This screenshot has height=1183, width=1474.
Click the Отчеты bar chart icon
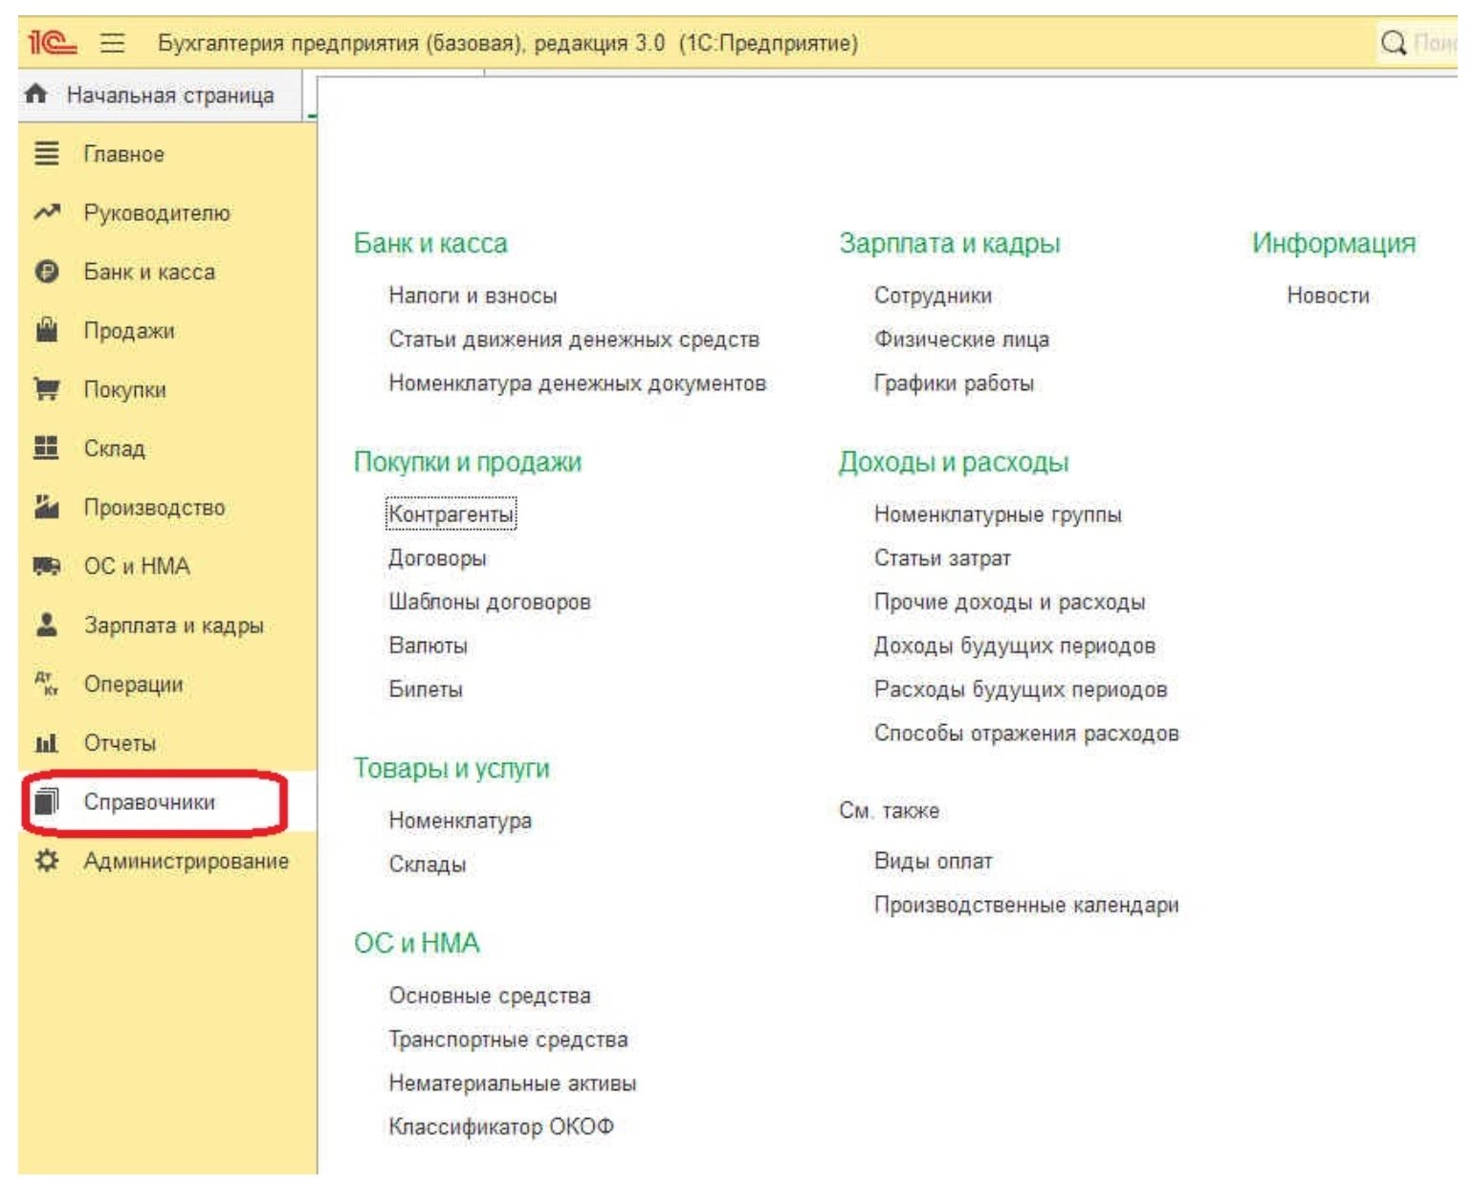pyautogui.click(x=46, y=743)
